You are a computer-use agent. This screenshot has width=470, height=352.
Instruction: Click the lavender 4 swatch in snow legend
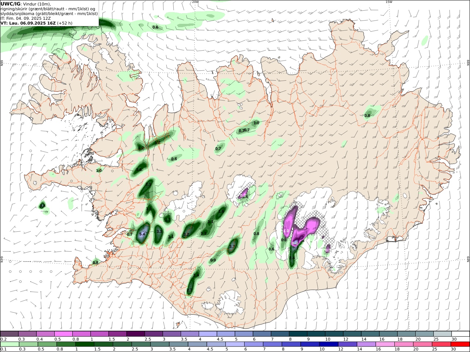[x=207, y=334]
